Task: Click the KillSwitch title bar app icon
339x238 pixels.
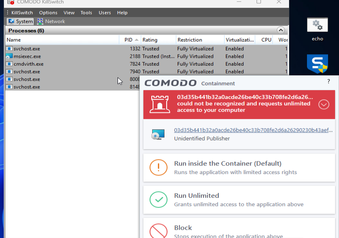Action: click(11, 2)
